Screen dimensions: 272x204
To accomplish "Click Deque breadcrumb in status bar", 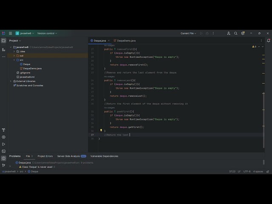I will tap(33, 172).
